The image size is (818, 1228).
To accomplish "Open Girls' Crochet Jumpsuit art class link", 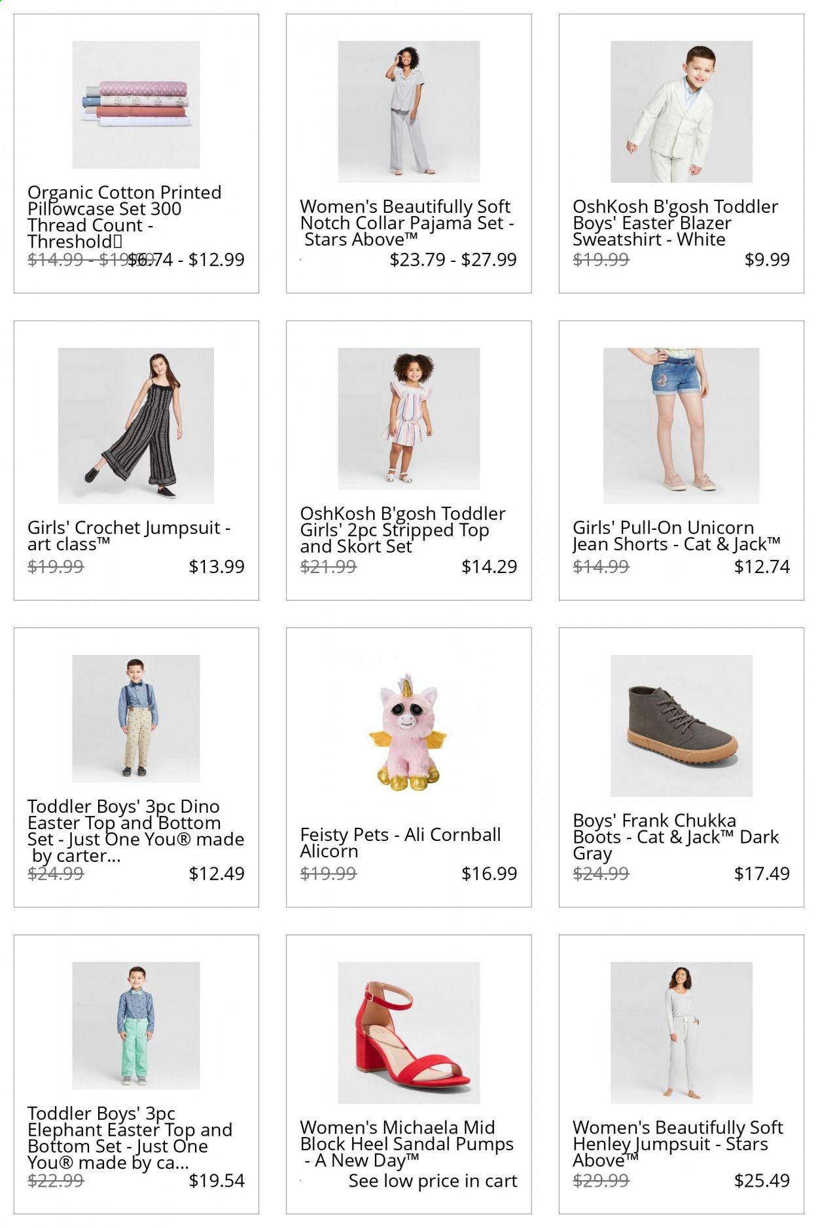I will tap(129, 536).
